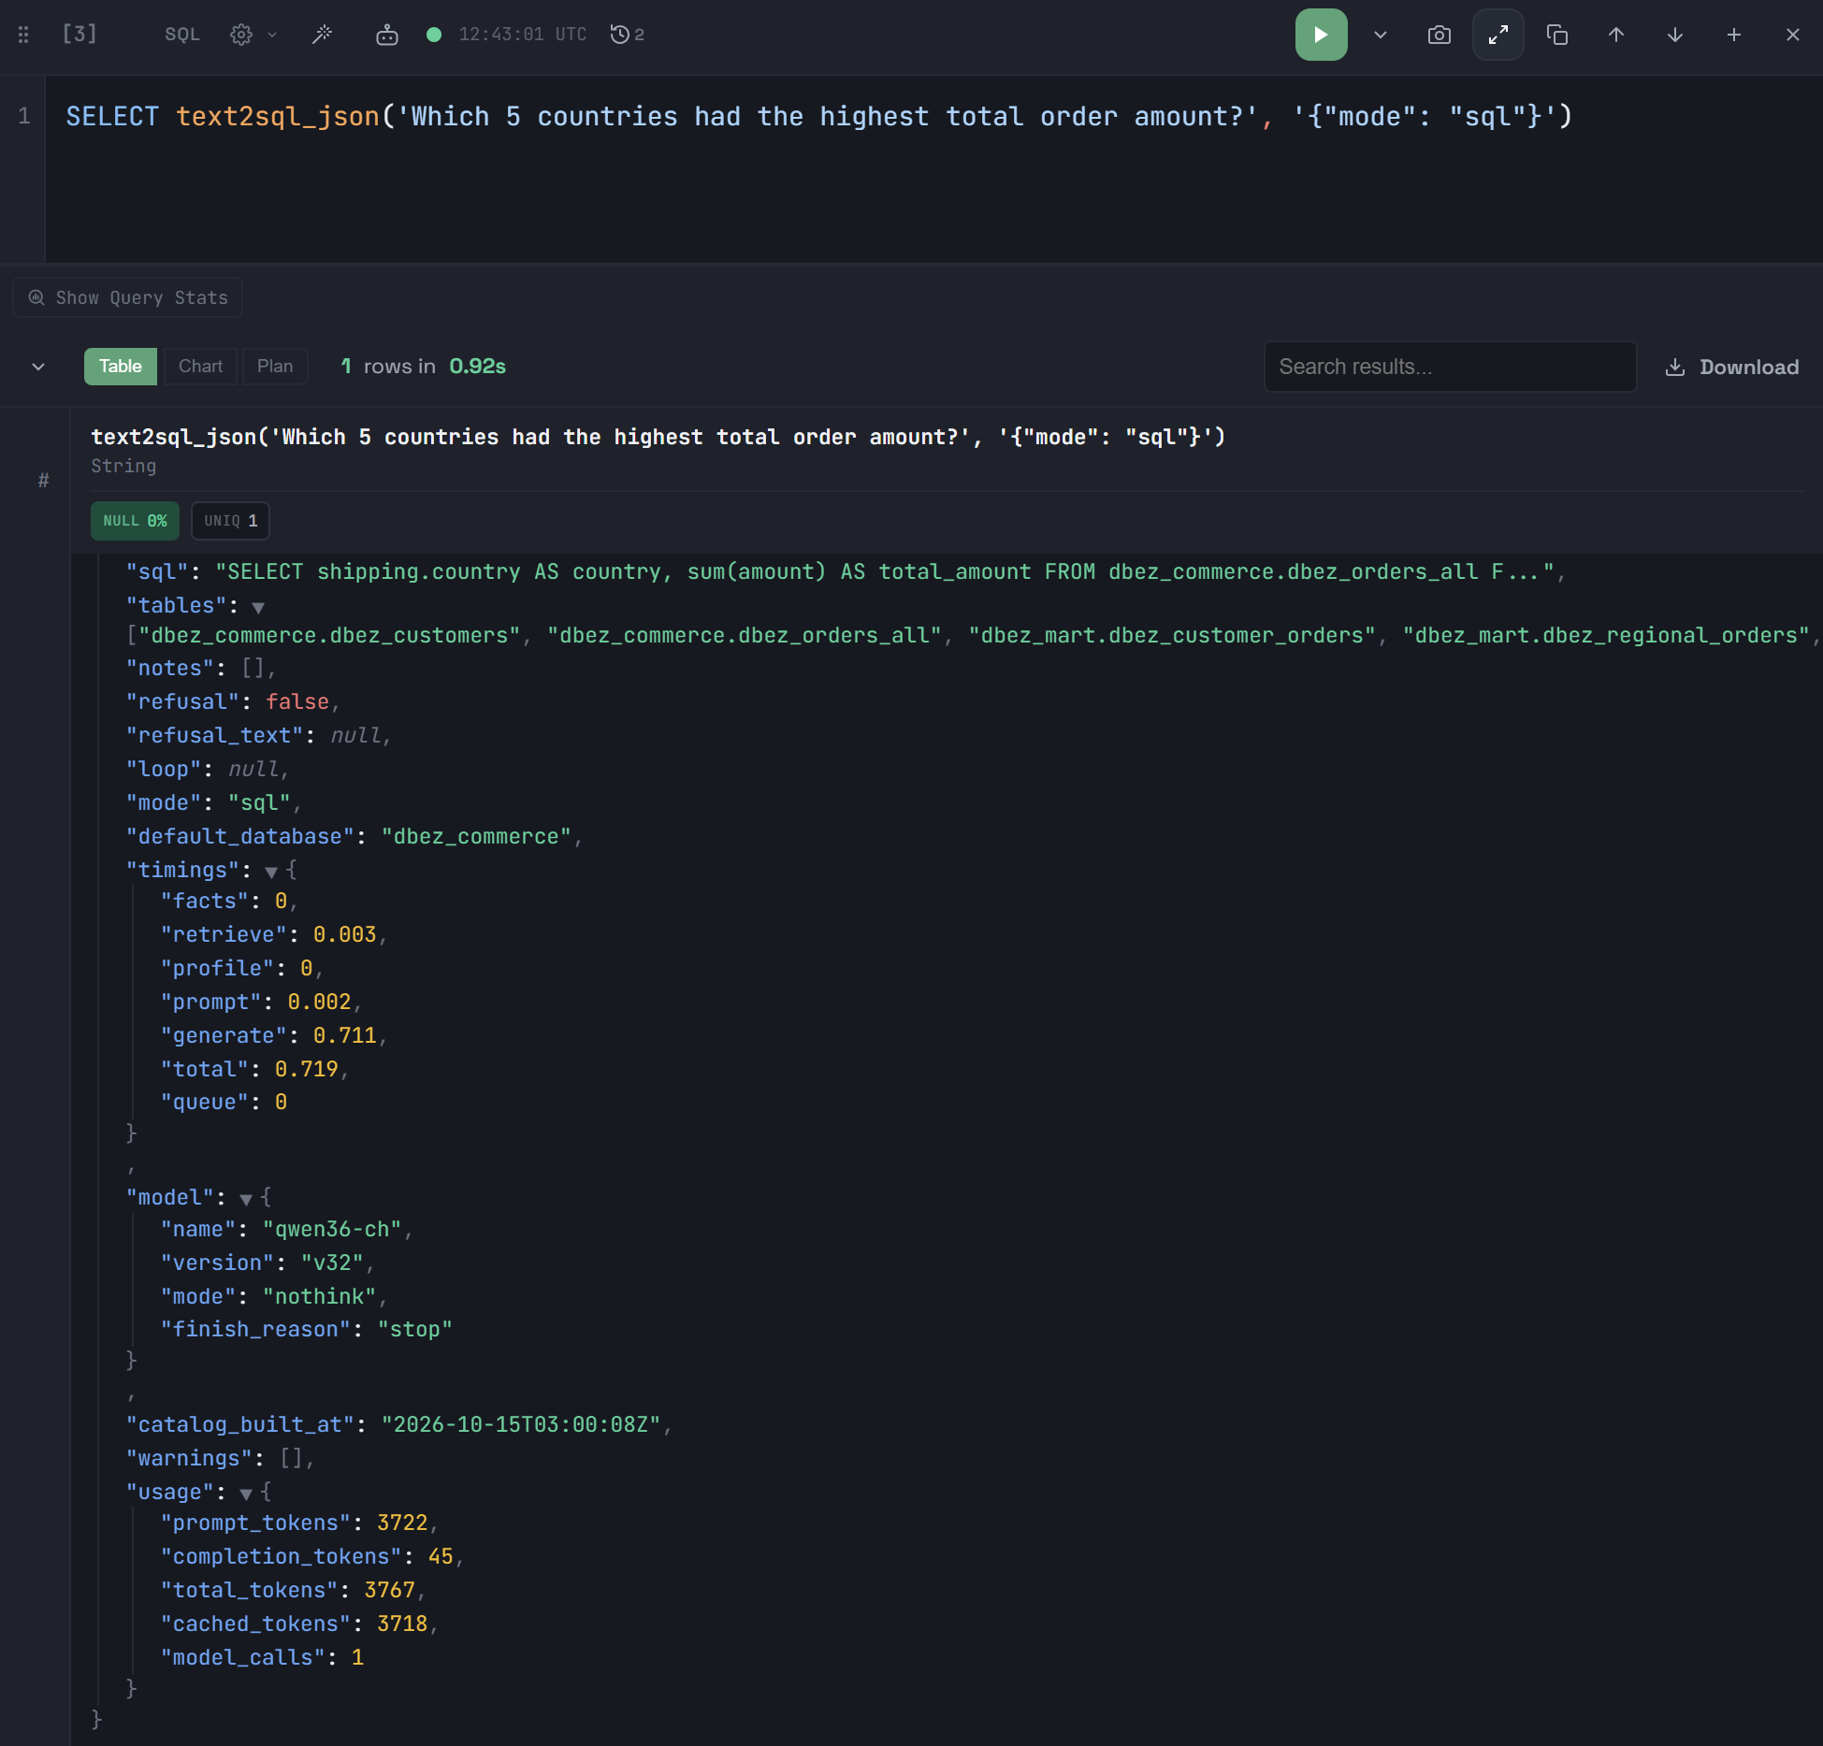Switch to the Plan tab
The width and height of the screenshot is (1823, 1746).
275,366
